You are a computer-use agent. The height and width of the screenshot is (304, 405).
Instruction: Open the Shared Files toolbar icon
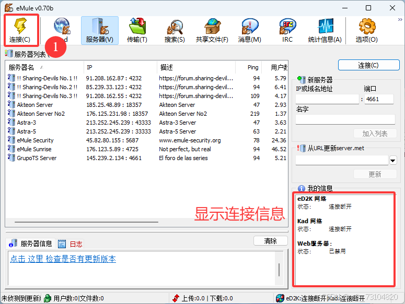pyautogui.click(x=212, y=26)
